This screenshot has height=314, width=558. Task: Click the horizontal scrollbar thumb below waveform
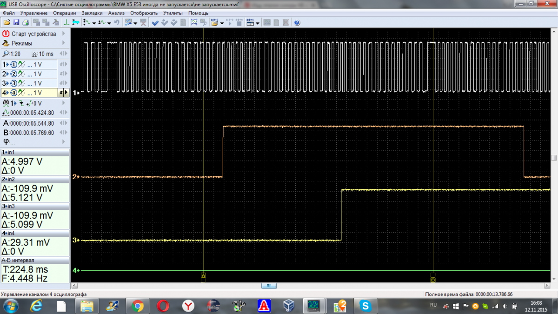coord(269,286)
